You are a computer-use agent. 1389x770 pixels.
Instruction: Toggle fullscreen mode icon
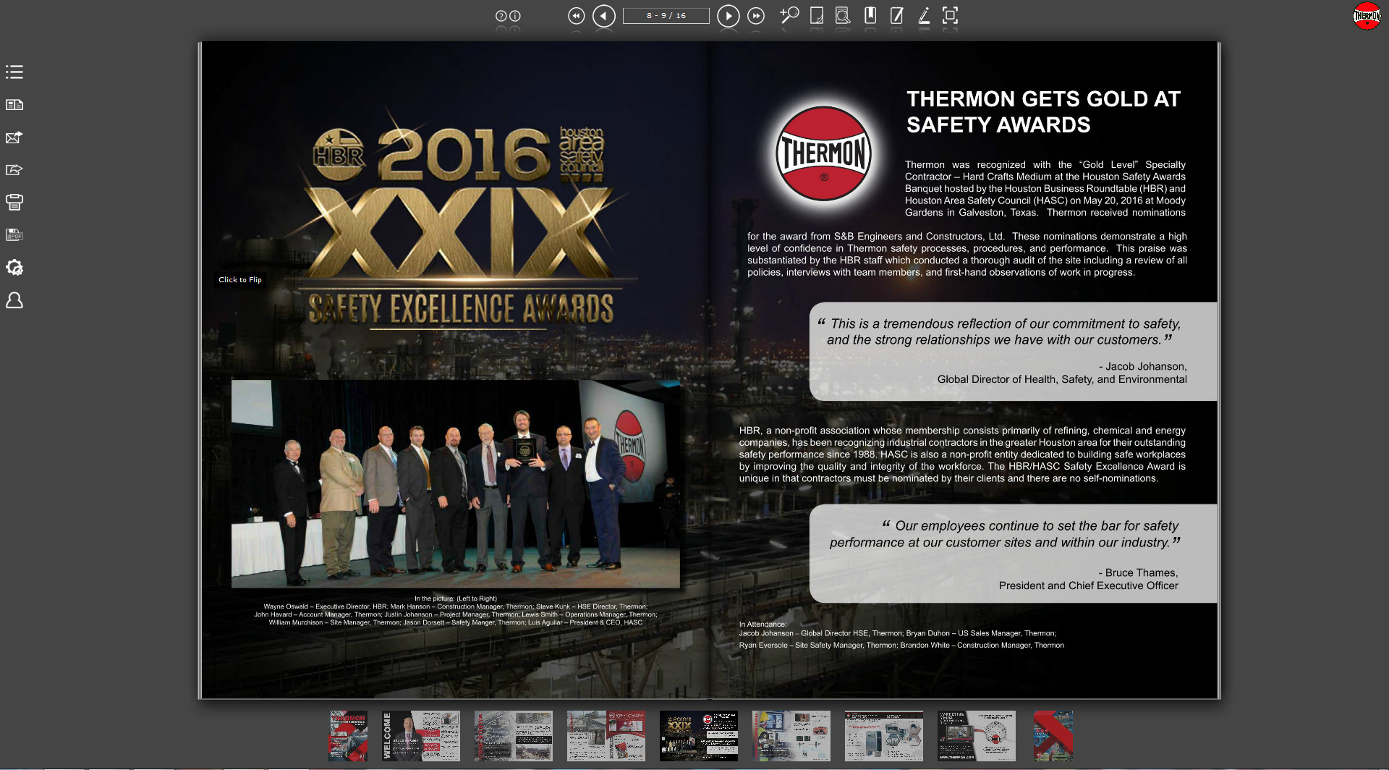(951, 15)
